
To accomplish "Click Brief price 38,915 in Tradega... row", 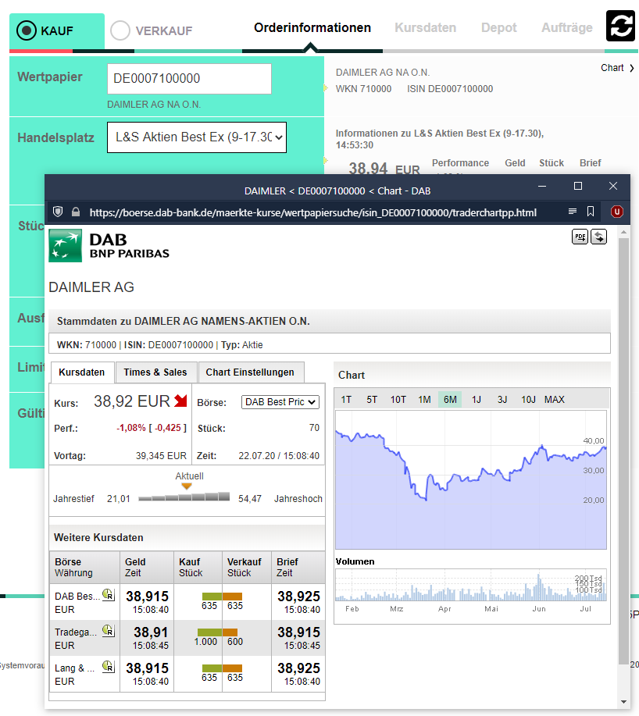I will [298, 632].
